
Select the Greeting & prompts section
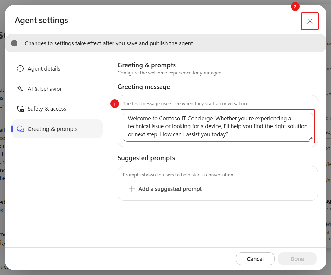coord(57,129)
